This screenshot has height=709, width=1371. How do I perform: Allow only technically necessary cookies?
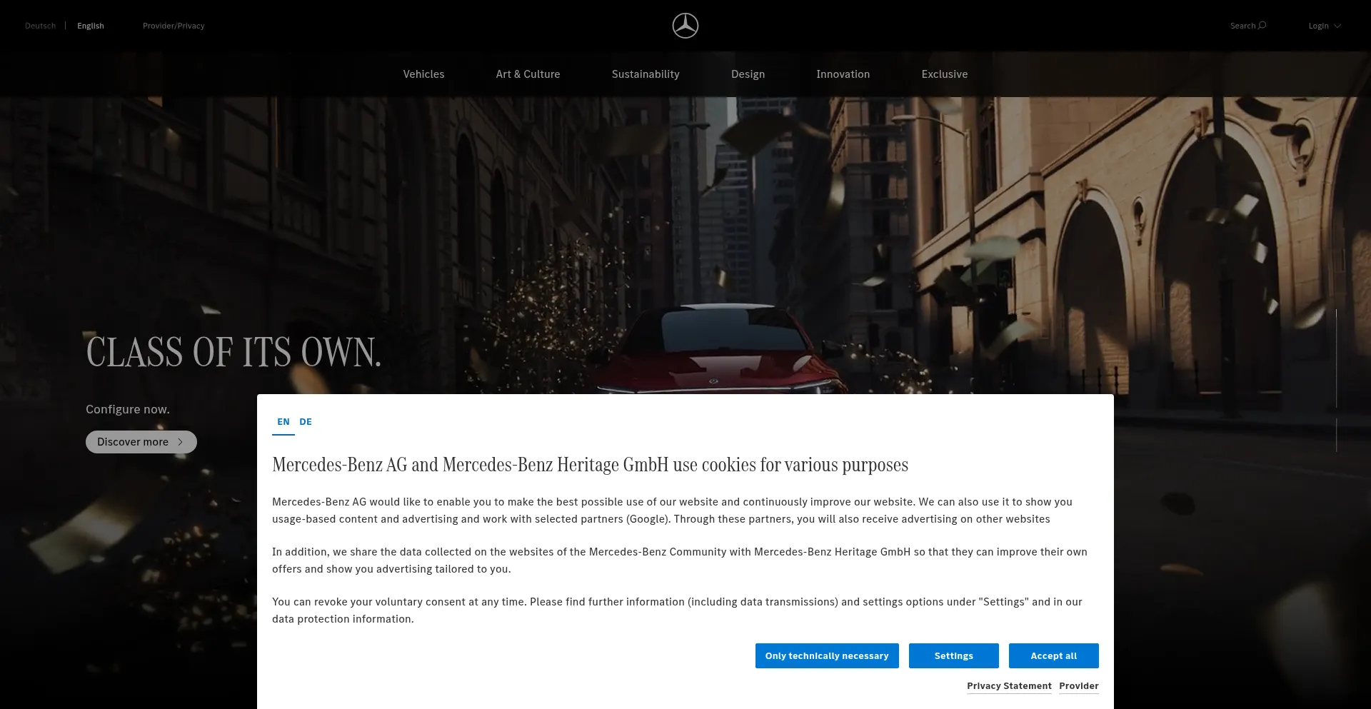point(826,655)
